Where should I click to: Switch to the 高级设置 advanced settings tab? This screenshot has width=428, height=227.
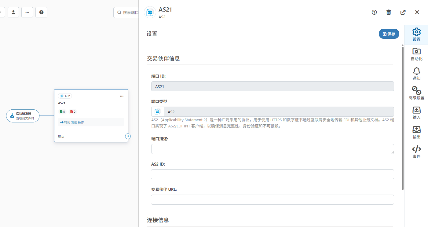click(x=416, y=93)
